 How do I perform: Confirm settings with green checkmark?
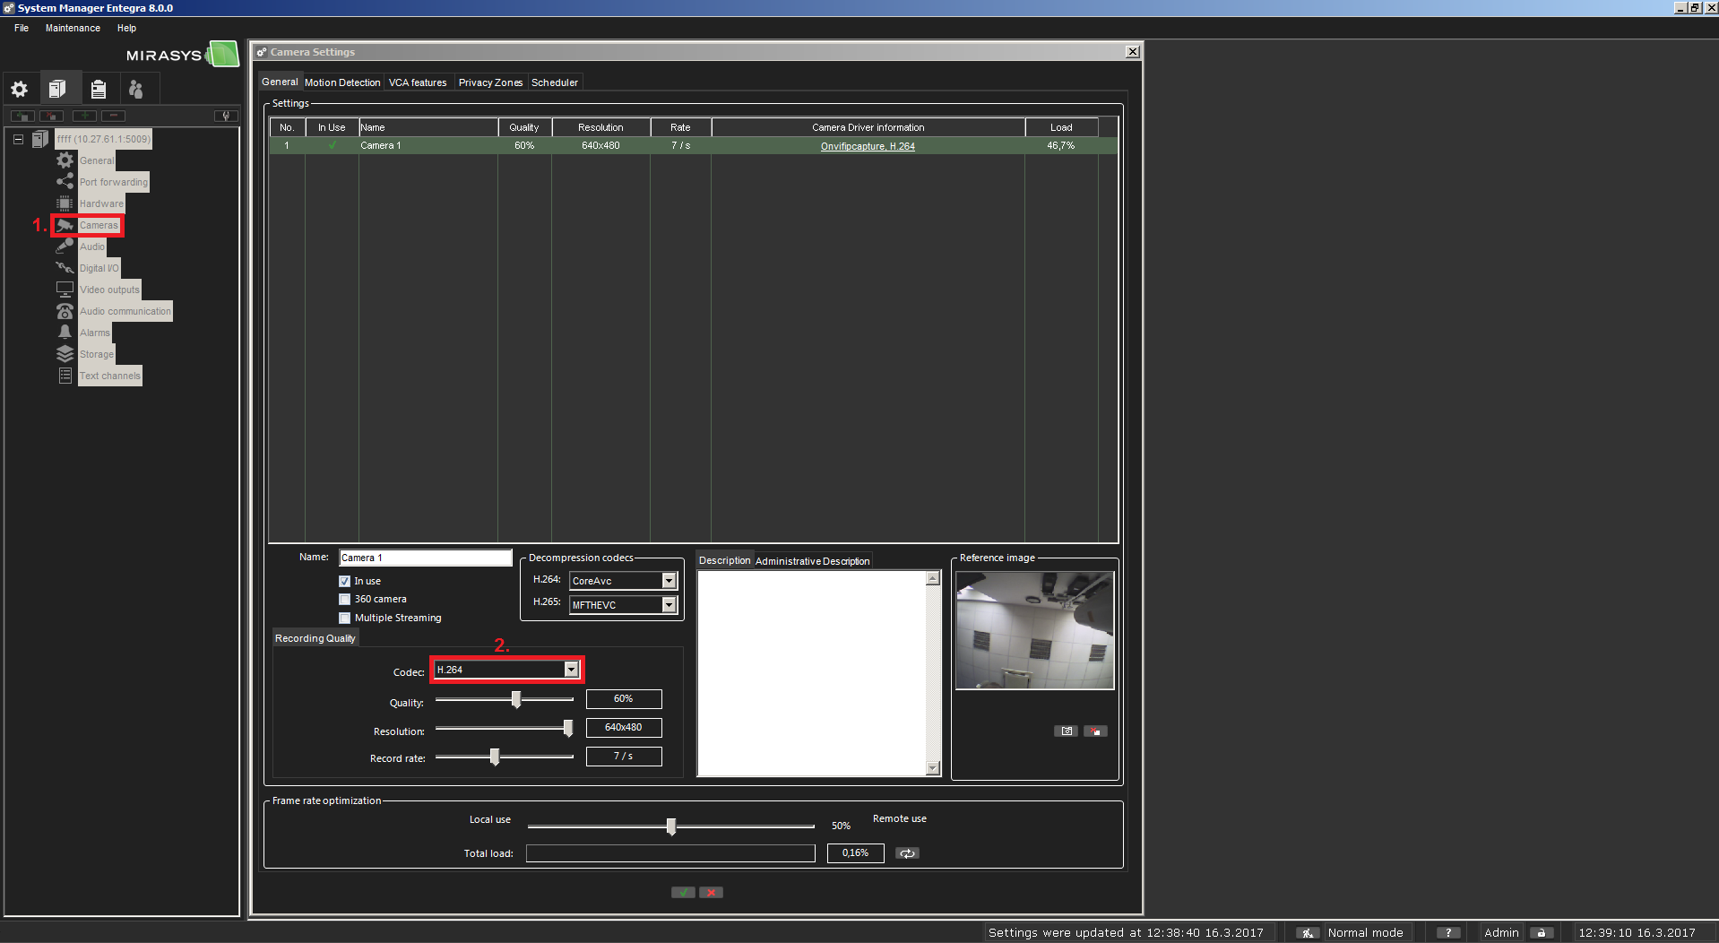click(x=683, y=893)
